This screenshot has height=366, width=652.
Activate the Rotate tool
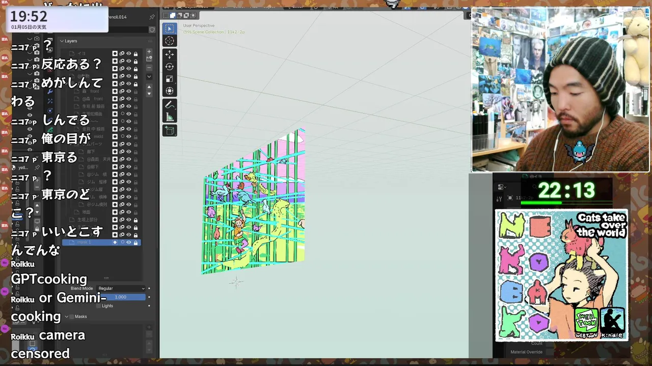click(170, 67)
